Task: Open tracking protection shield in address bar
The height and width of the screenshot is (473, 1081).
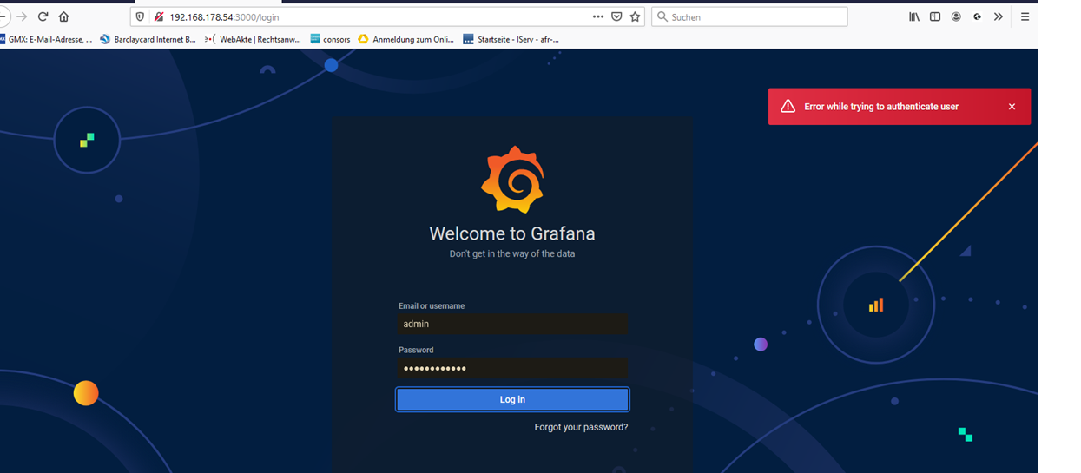Action: click(x=141, y=17)
